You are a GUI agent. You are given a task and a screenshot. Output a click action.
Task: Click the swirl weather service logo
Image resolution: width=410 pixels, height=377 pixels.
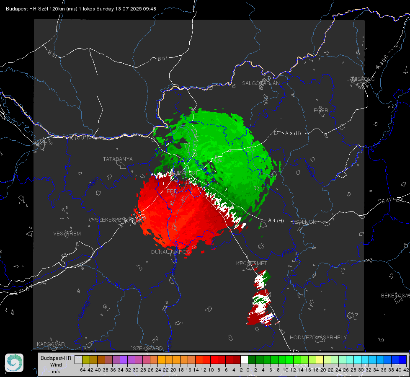[14, 363]
